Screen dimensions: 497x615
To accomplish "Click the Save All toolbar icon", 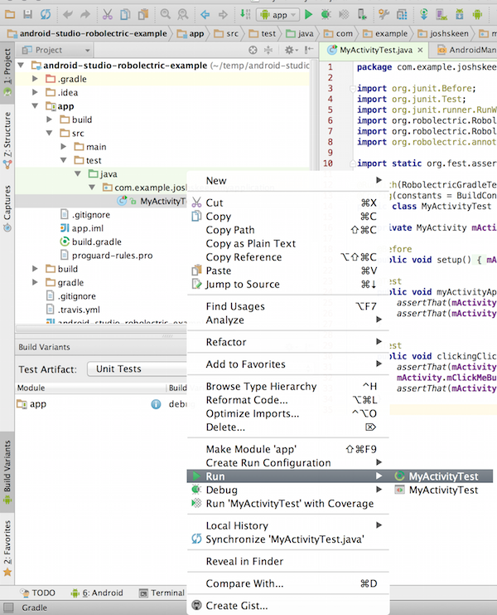I will (x=27, y=15).
